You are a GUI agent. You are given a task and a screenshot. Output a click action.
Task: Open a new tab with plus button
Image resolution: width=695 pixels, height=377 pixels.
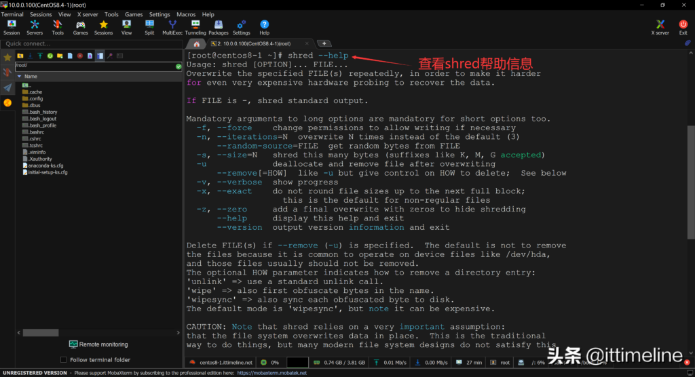[324, 44]
